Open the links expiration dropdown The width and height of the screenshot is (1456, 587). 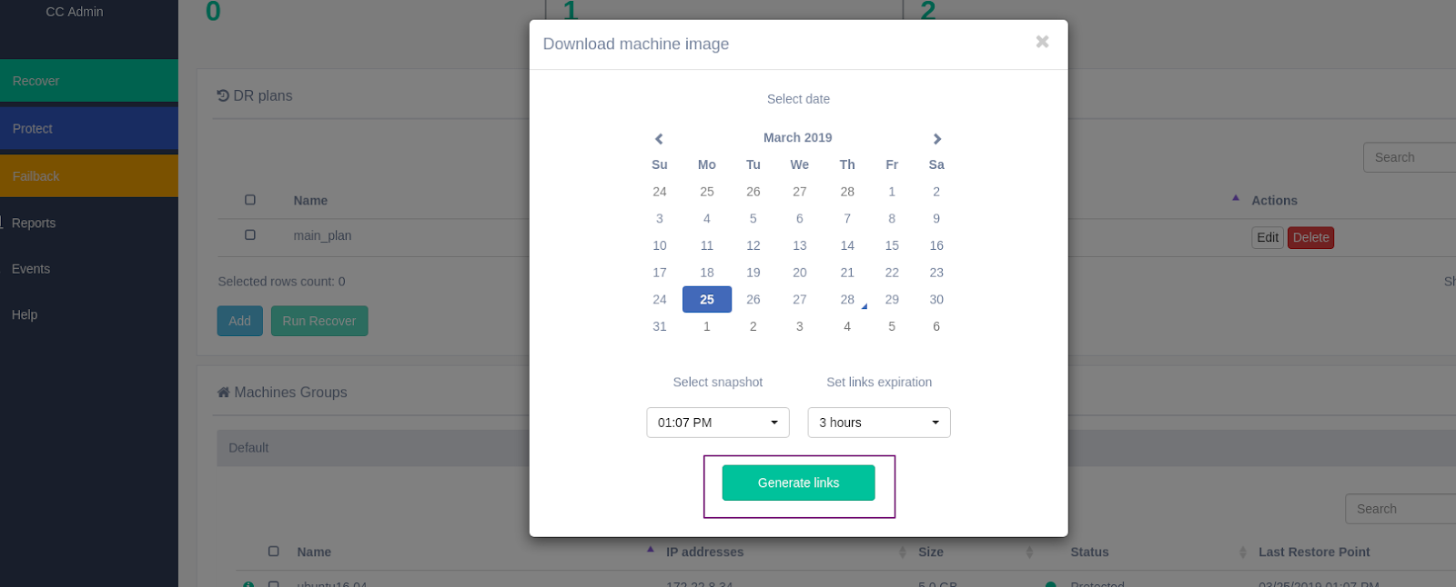pos(878,423)
